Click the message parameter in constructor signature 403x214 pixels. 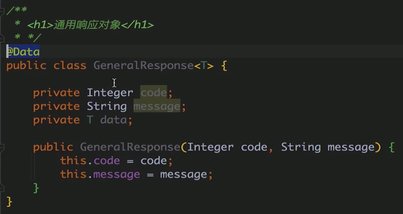(x=351, y=147)
